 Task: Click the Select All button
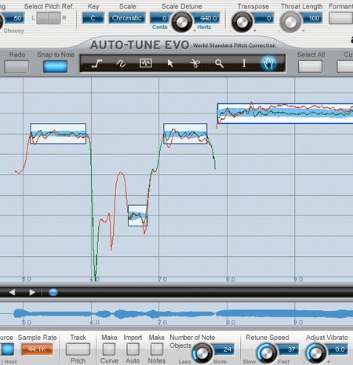click(311, 67)
